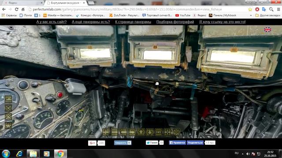Viewport: 282px width, 158px height.
Task: Click the Facebook Нравится button
Action: [177, 143]
